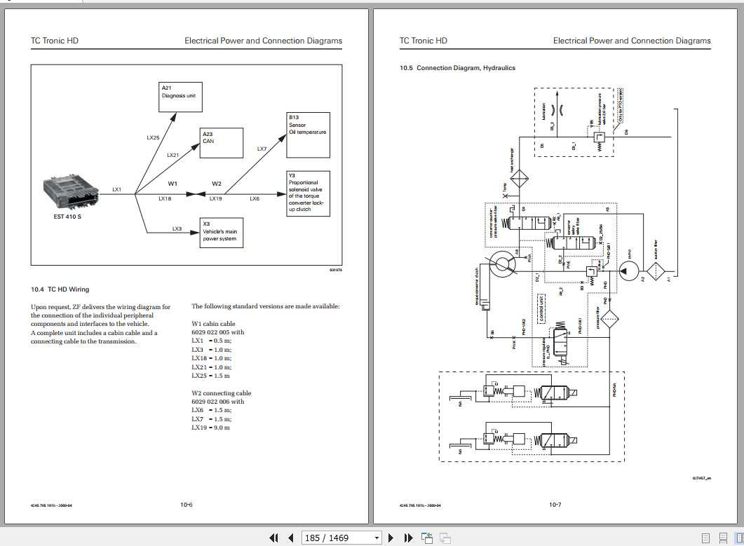The width and height of the screenshot is (744, 546).
Task: Click the X3 Vehicle's main power system box
Action: coord(221,233)
